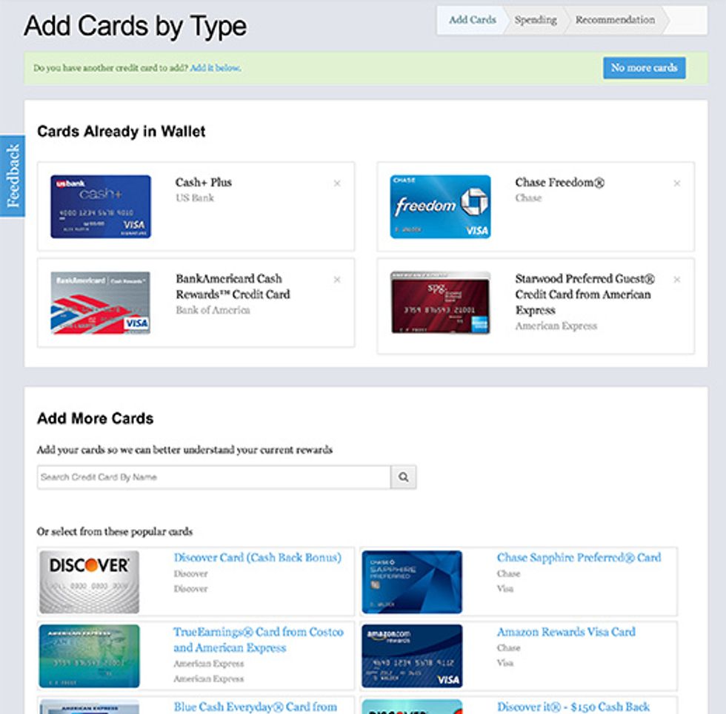Click the 'Add Cards by Type' page title

pyautogui.click(x=135, y=26)
